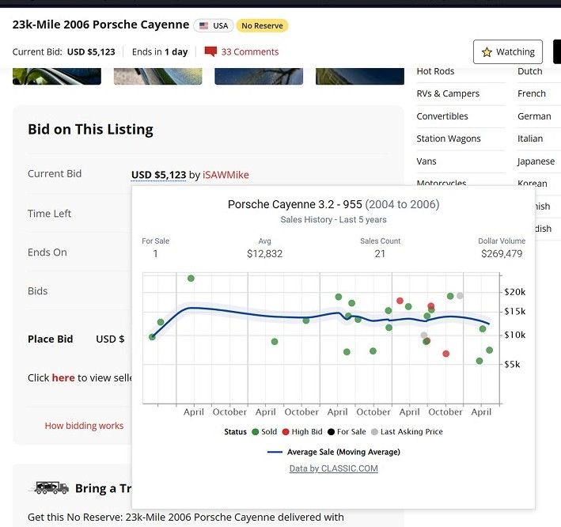Image resolution: width=561 pixels, height=527 pixels.
Task: Toggle the Average Sale moving average line legend
Action: coord(333,452)
